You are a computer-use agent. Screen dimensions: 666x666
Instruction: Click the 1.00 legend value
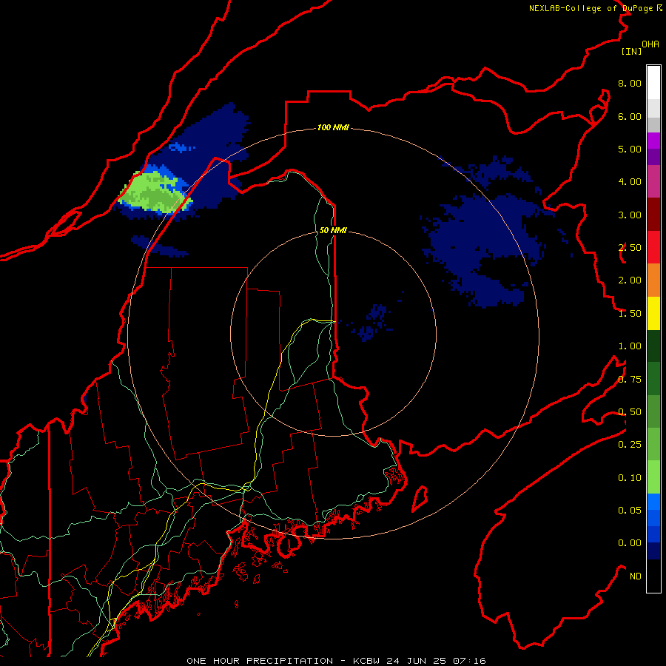(630, 346)
